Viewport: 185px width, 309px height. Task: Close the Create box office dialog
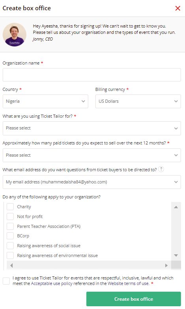coord(178,8)
